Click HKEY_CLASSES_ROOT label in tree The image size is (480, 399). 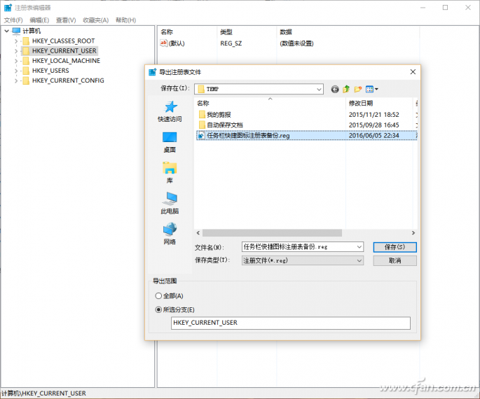tap(63, 41)
